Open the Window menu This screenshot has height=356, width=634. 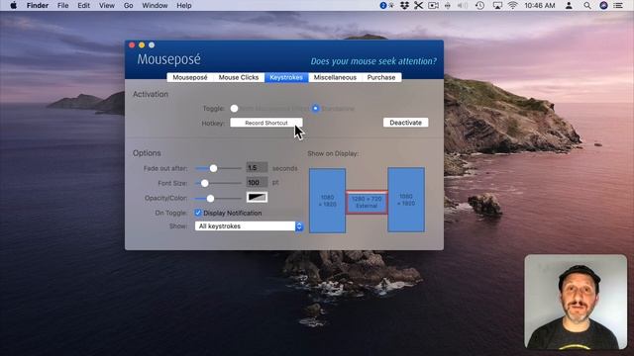tap(155, 5)
